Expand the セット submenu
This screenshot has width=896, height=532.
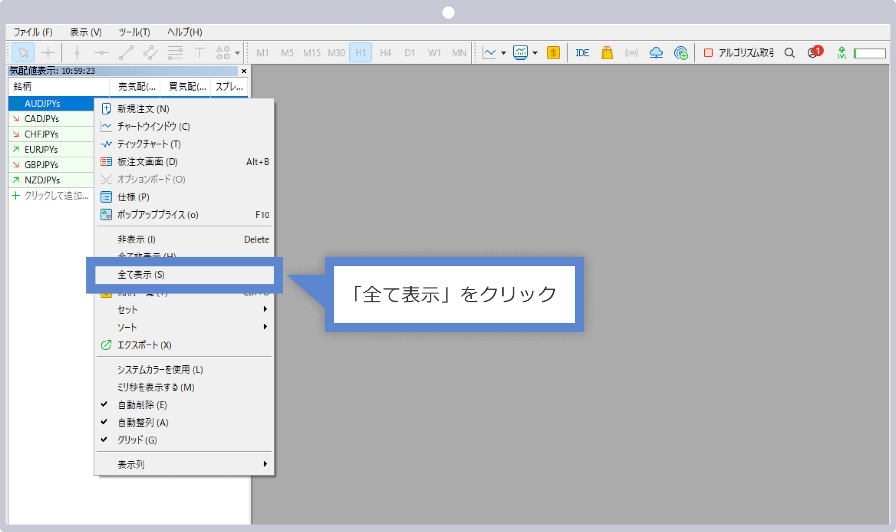pyautogui.click(x=184, y=309)
